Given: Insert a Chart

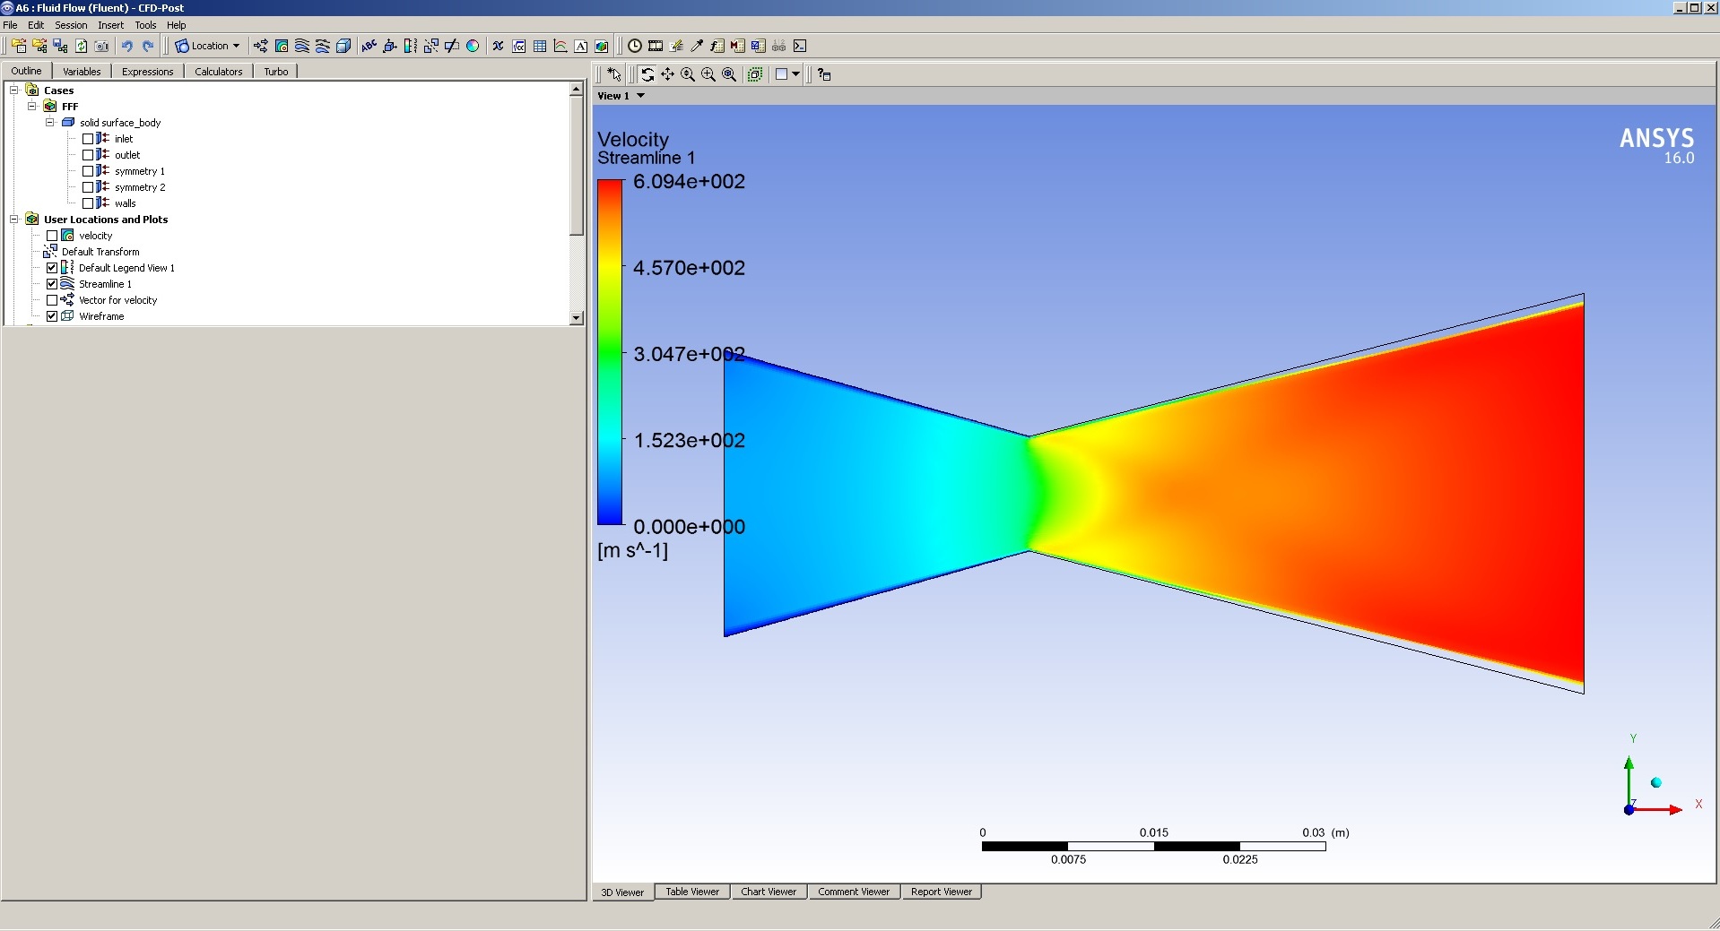Looking at the screenshot, I should [560, 46].
